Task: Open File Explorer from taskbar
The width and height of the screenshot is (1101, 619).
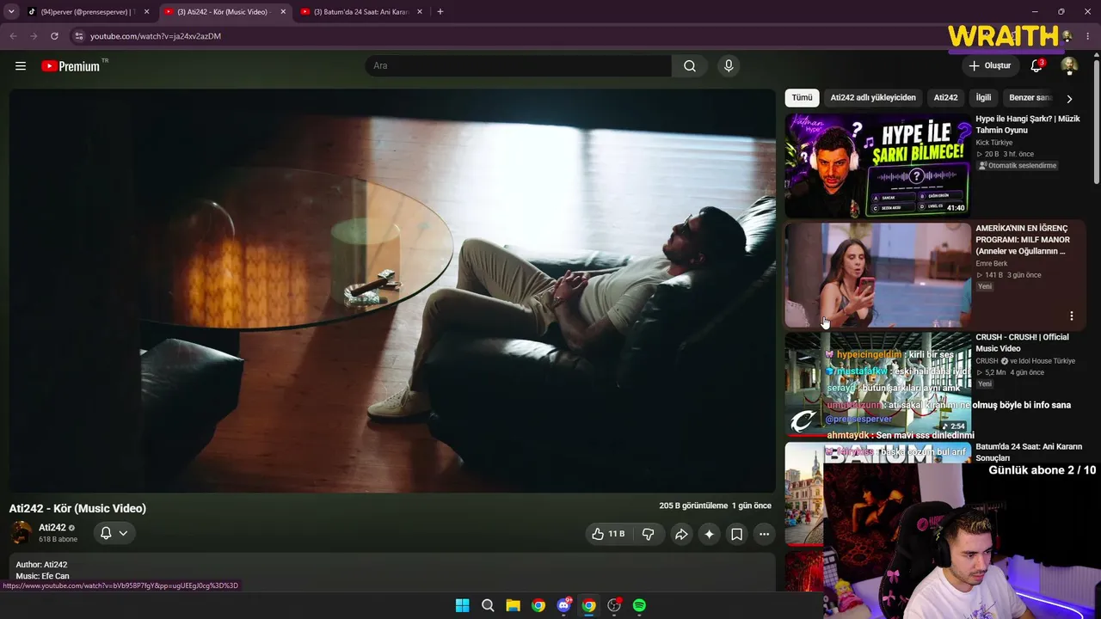Action: tap(513, 605)
